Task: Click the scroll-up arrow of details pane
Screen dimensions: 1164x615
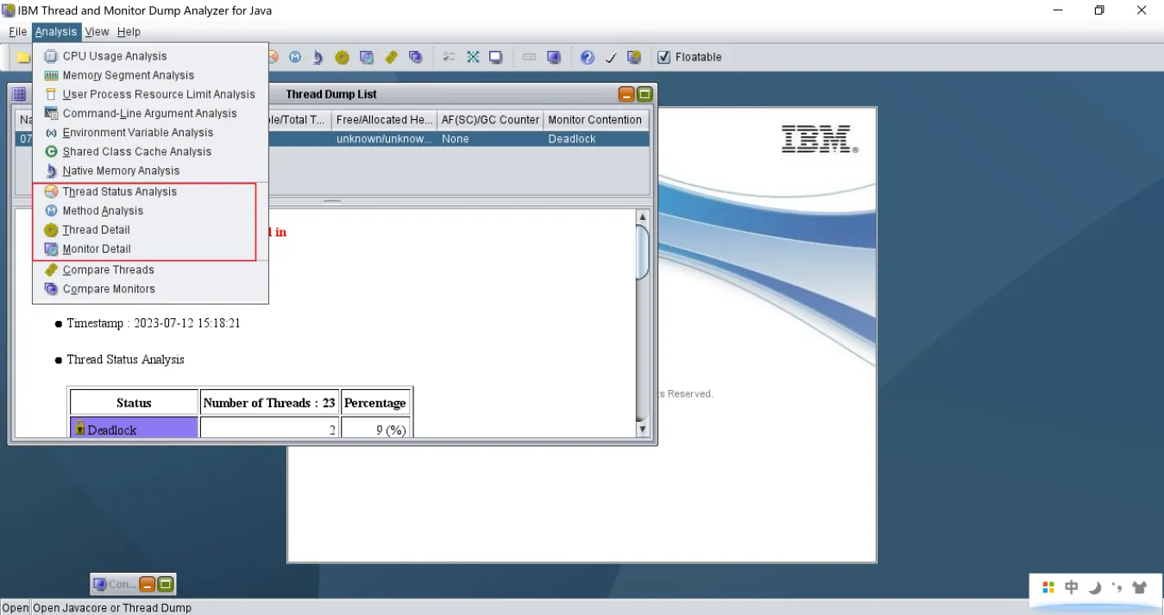Action: click(642, 216)
